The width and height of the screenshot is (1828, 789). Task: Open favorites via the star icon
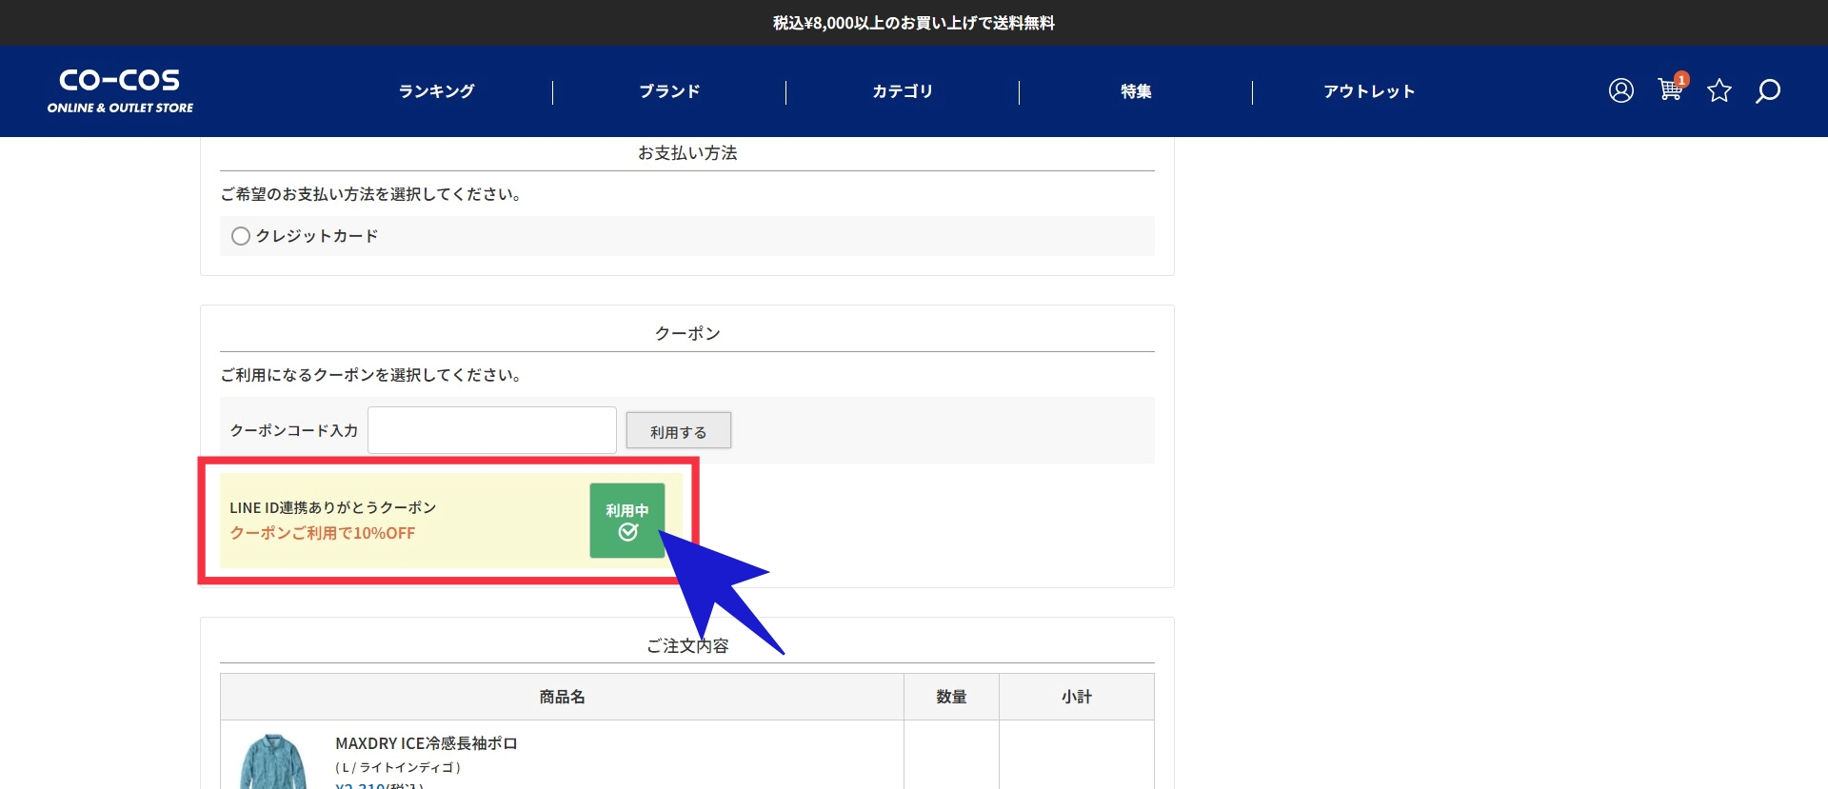point(1719,90)
